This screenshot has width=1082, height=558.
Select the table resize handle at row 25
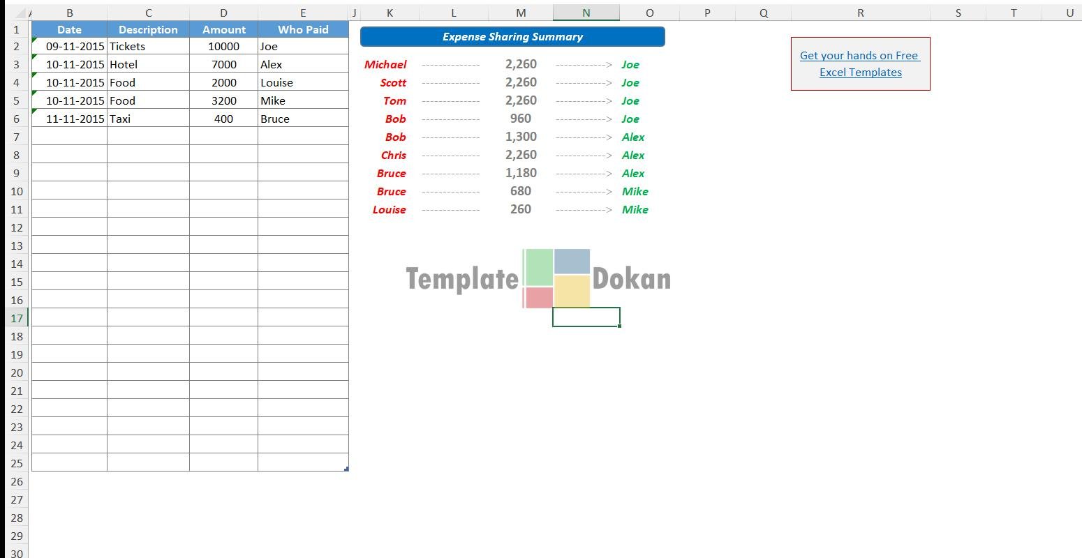pos(346,469)
